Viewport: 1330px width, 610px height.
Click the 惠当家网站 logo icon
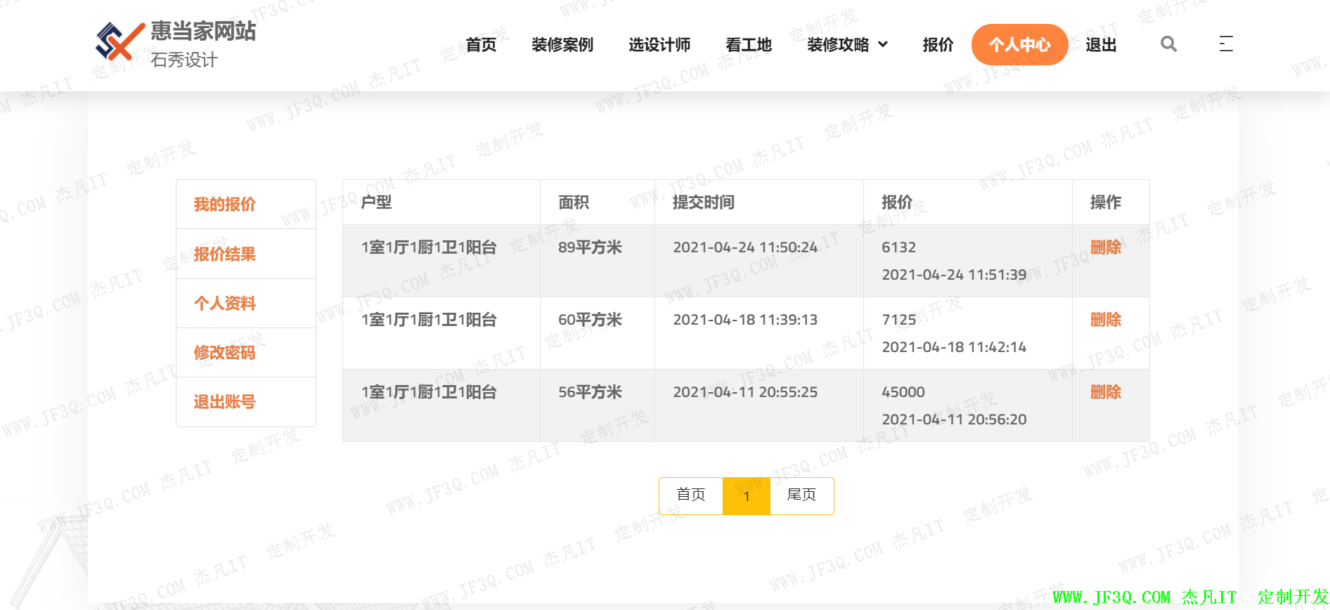[120, 41]
